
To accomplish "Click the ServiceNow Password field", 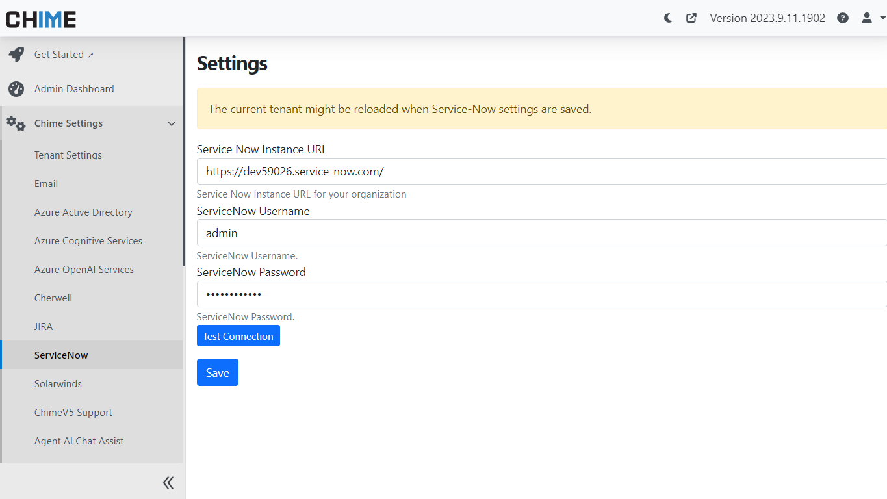I will coord(542,294).
